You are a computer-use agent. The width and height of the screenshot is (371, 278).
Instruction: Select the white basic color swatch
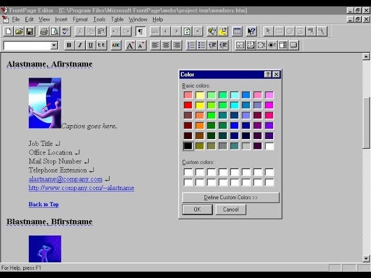(x=269, y=146)
